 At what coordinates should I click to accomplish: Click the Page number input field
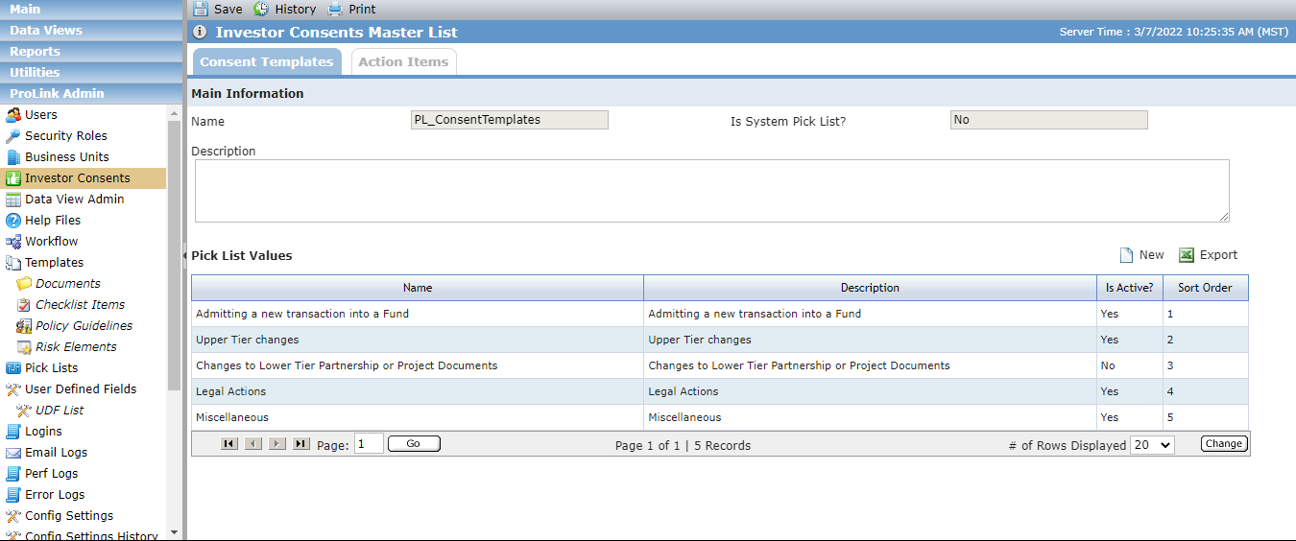click(x=370, y=444)
